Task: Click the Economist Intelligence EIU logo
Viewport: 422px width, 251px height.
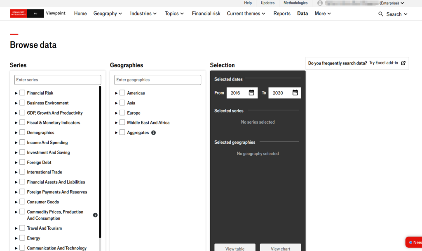Action: click(27, 14)
